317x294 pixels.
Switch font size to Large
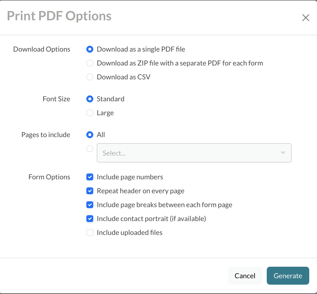90,113
